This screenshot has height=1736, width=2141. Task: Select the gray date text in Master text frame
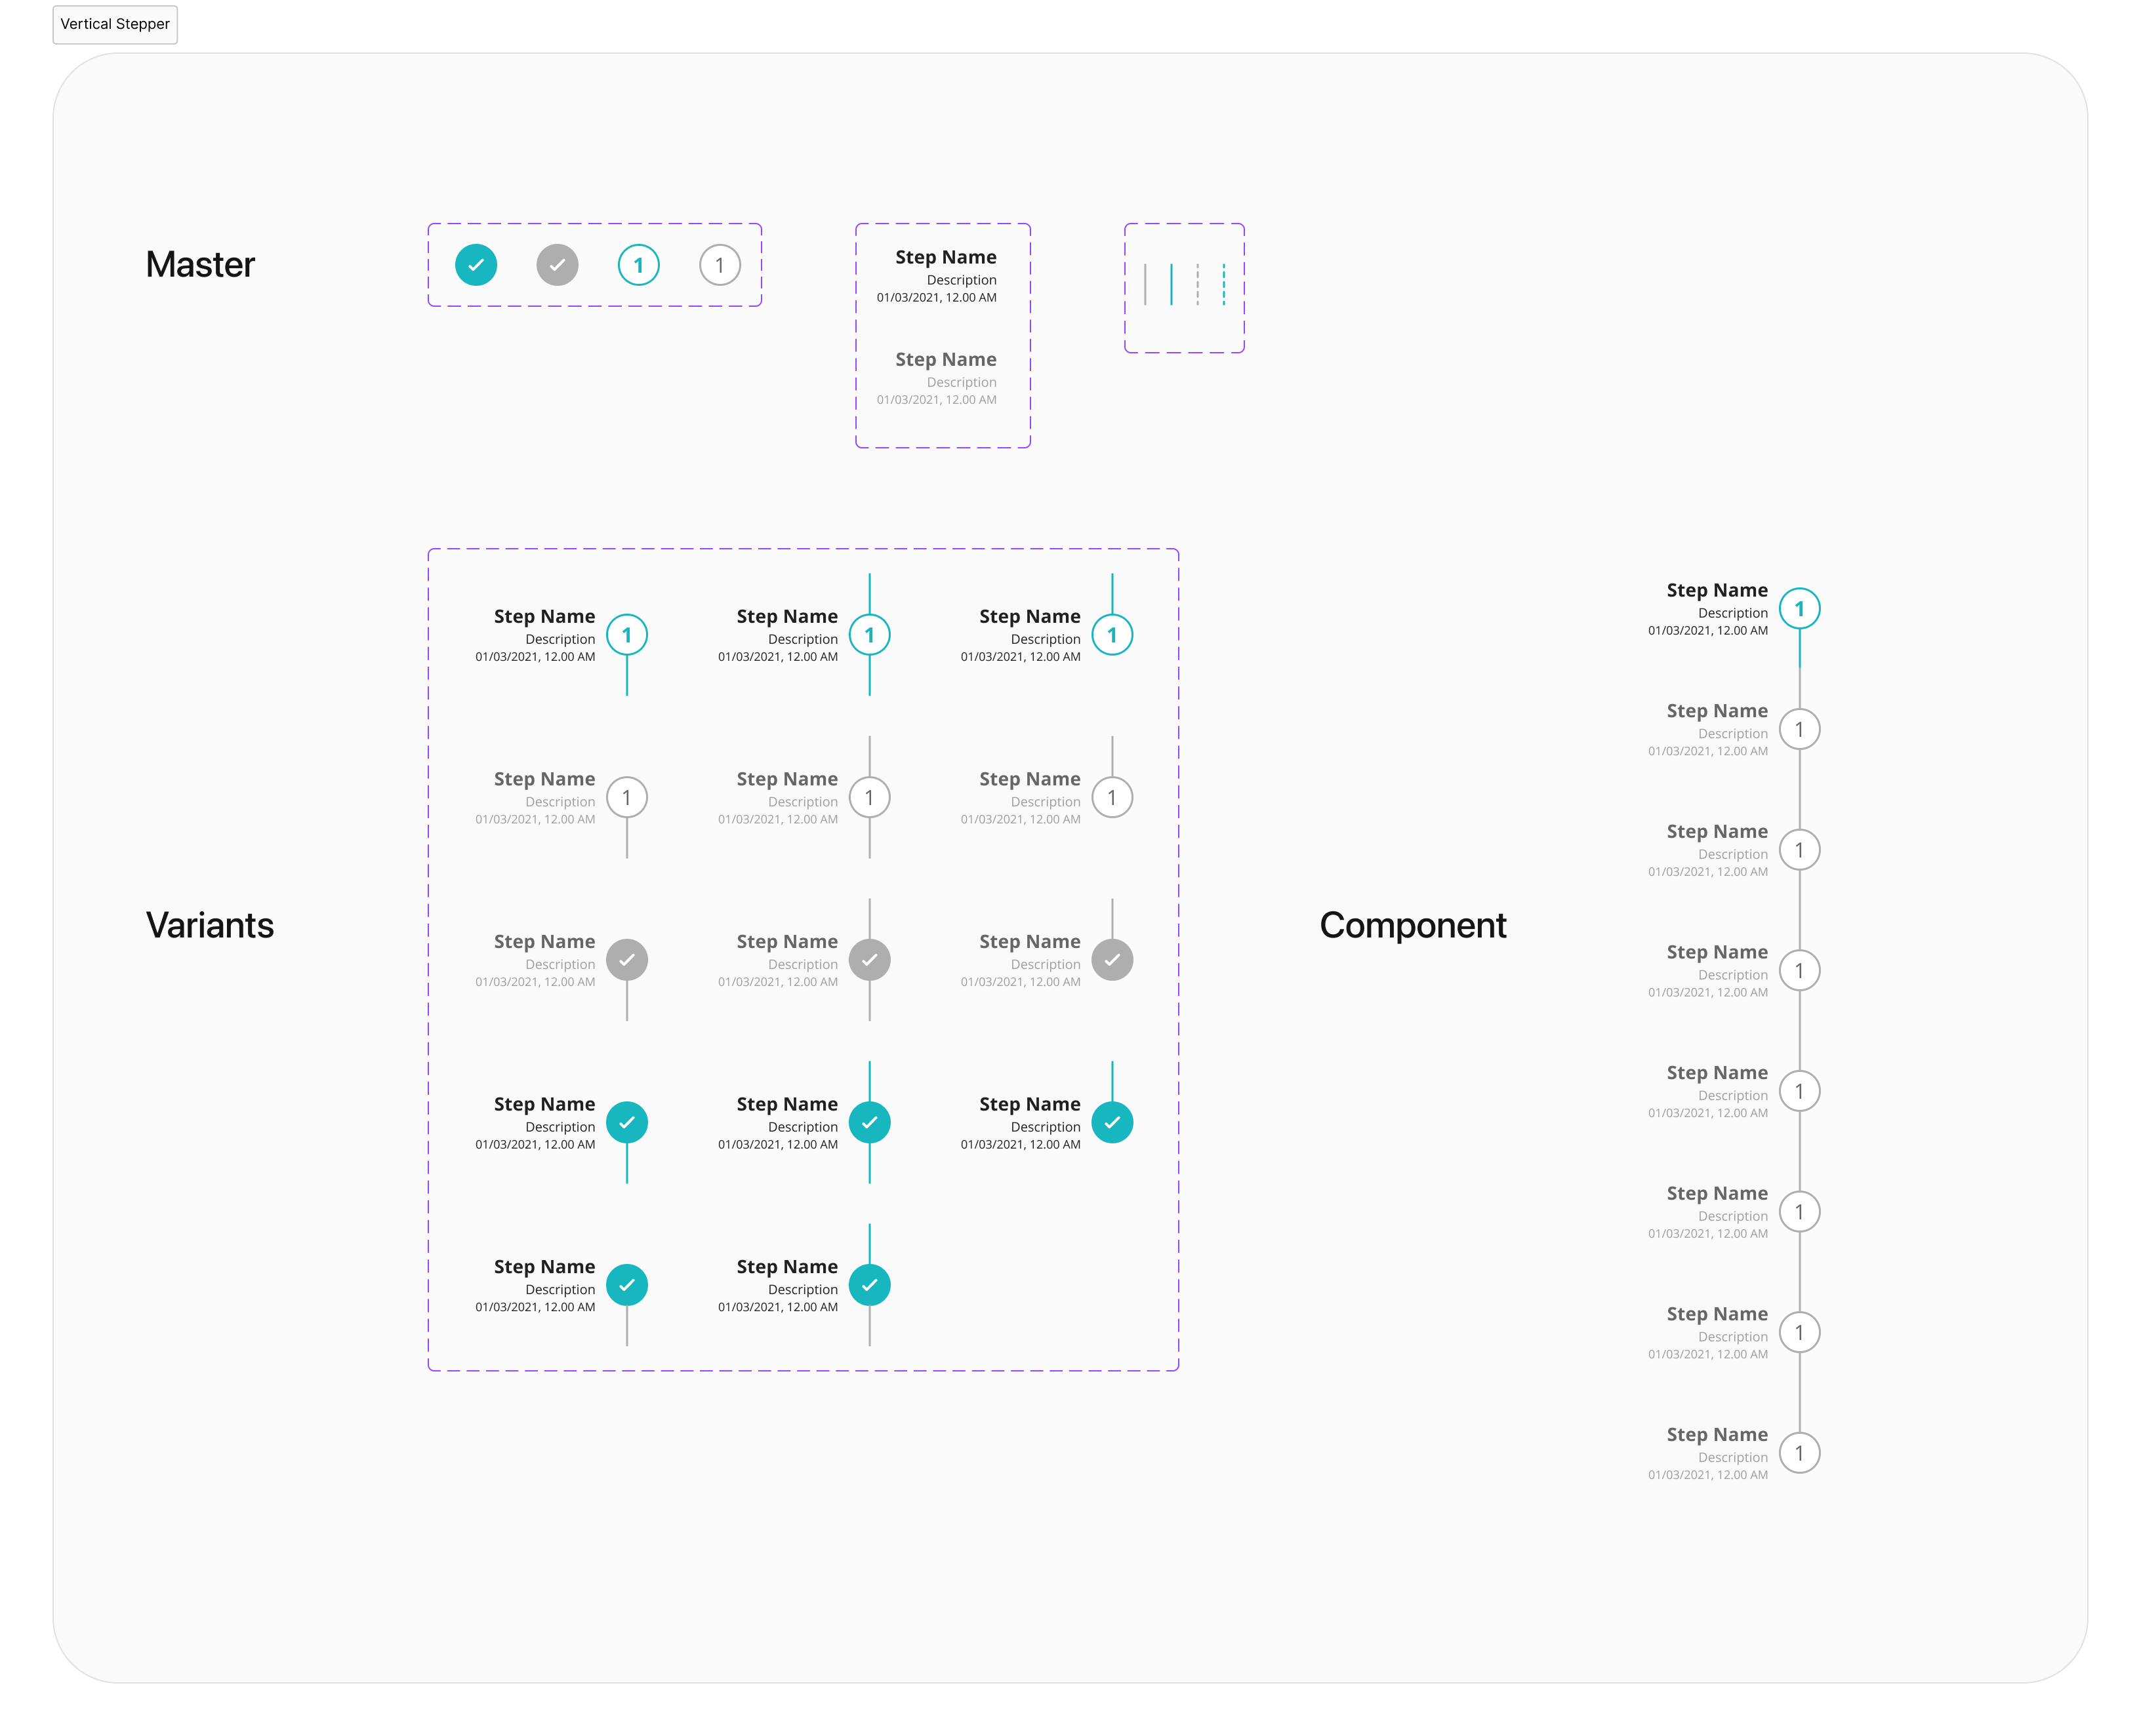(937, 400)
